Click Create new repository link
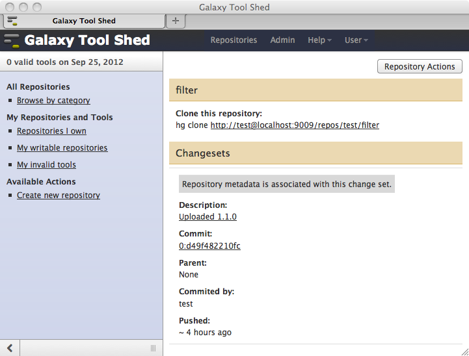Image resolution: width=469 pixels, height=356 pixels. 59,195
